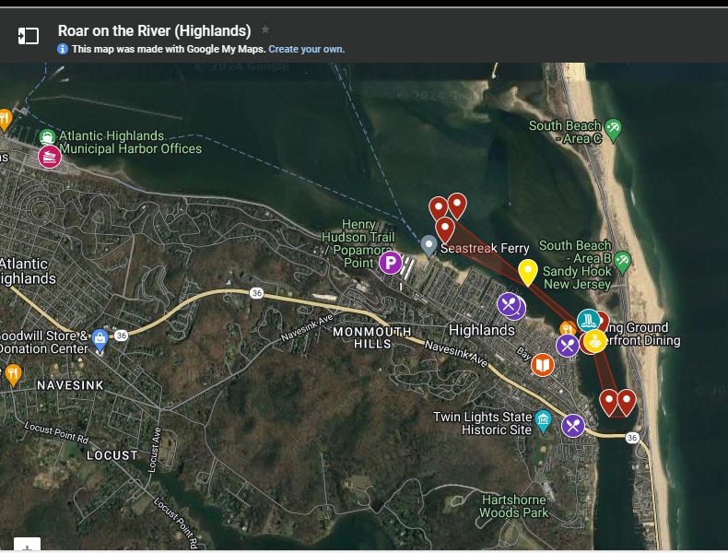
Task: Click the Hartshorne Woods Park label
Action: coord(514,506)
